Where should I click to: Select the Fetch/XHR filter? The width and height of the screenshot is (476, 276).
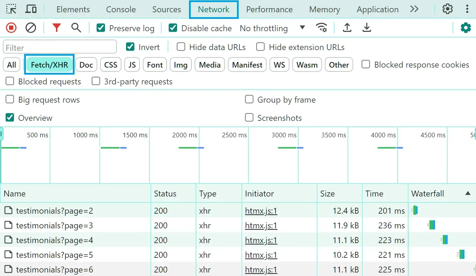[x=49, y=64]
